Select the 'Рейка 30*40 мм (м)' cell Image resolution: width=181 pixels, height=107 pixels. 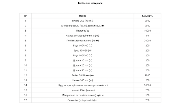tap(83, 75)
